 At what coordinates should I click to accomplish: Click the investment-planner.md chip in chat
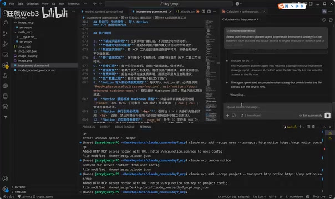[x=241, y=31]
